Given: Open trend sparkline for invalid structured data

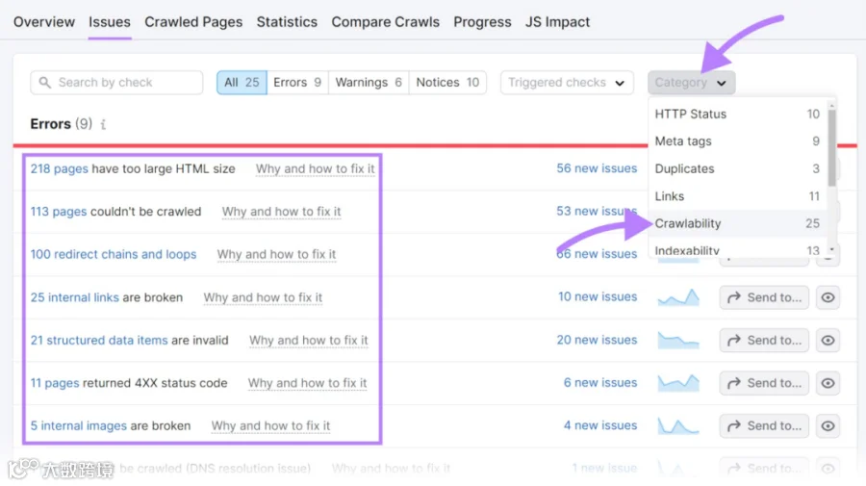Looking at the screenshot, I should coord(678,341).
